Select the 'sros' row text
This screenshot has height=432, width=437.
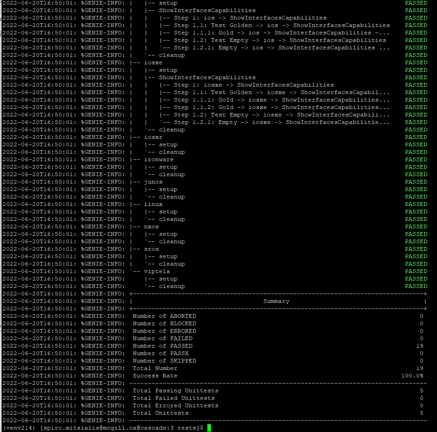tap(151, 249)
